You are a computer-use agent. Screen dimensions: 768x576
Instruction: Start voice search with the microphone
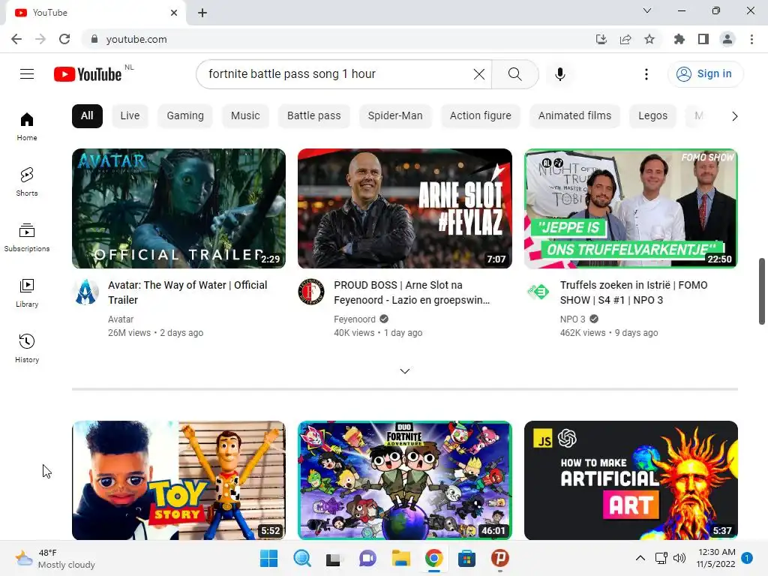tap(559, 74)
